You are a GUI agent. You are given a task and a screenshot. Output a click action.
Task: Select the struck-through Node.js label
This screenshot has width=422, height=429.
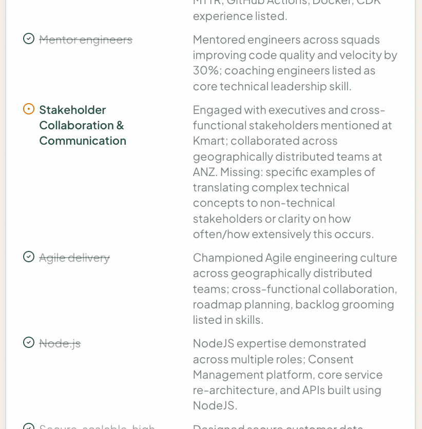click(x=60, y=343)
